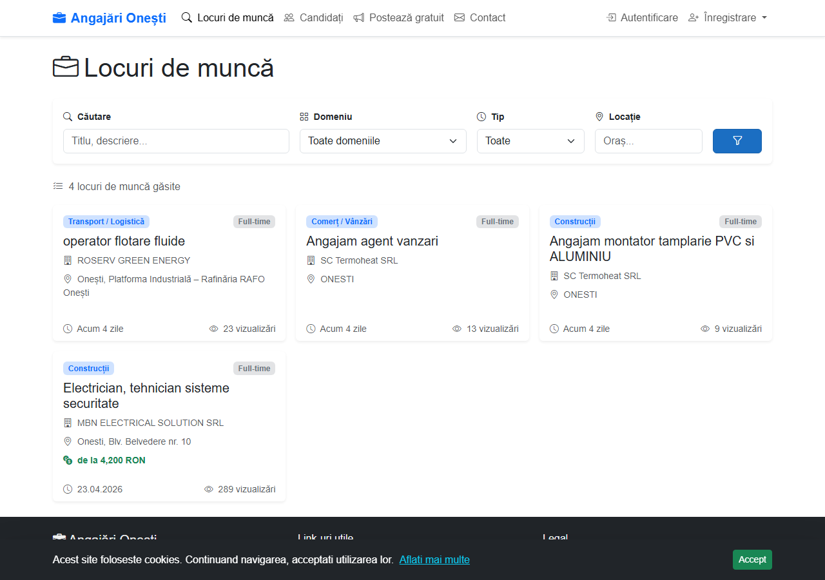Click the building icon next to MBN ELECTRICAL SOLUTION

click(x=68, y=423)
